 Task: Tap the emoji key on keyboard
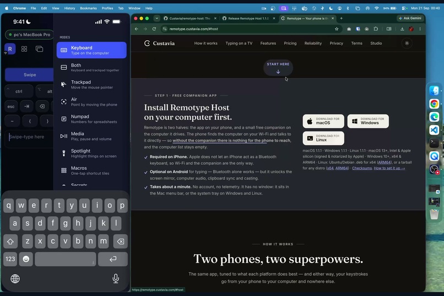[26, 259]
